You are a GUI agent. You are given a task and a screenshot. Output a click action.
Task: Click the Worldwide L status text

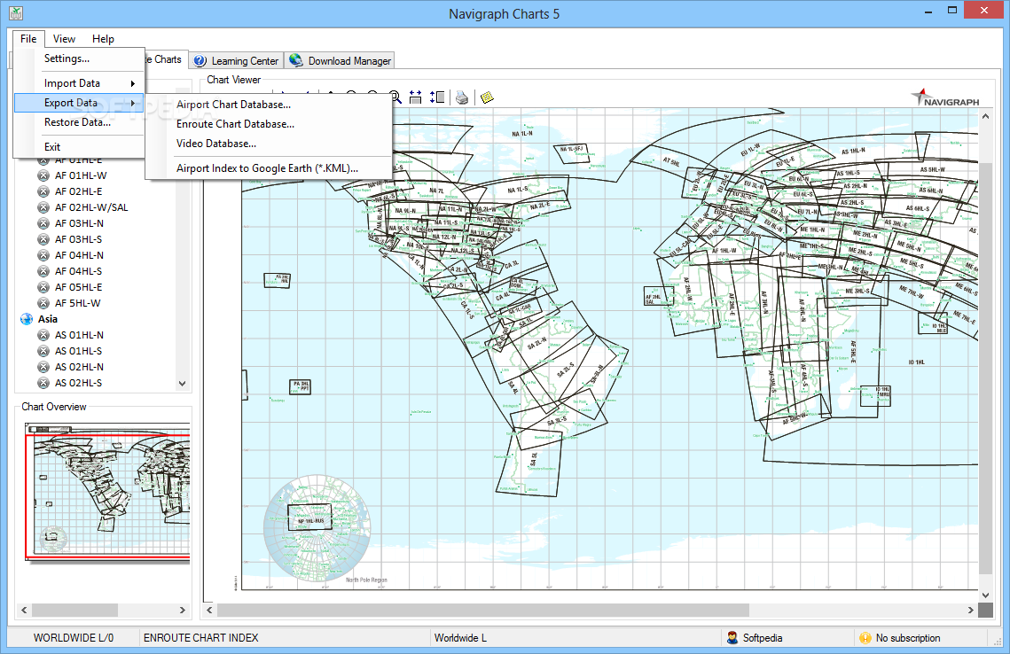pyautogui.click(x=460, y=638)
